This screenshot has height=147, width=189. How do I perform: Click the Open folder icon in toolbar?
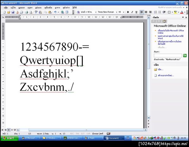(9, 12)
